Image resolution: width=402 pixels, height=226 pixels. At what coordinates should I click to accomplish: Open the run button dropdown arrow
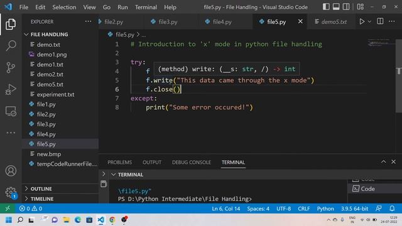[369, 22]
